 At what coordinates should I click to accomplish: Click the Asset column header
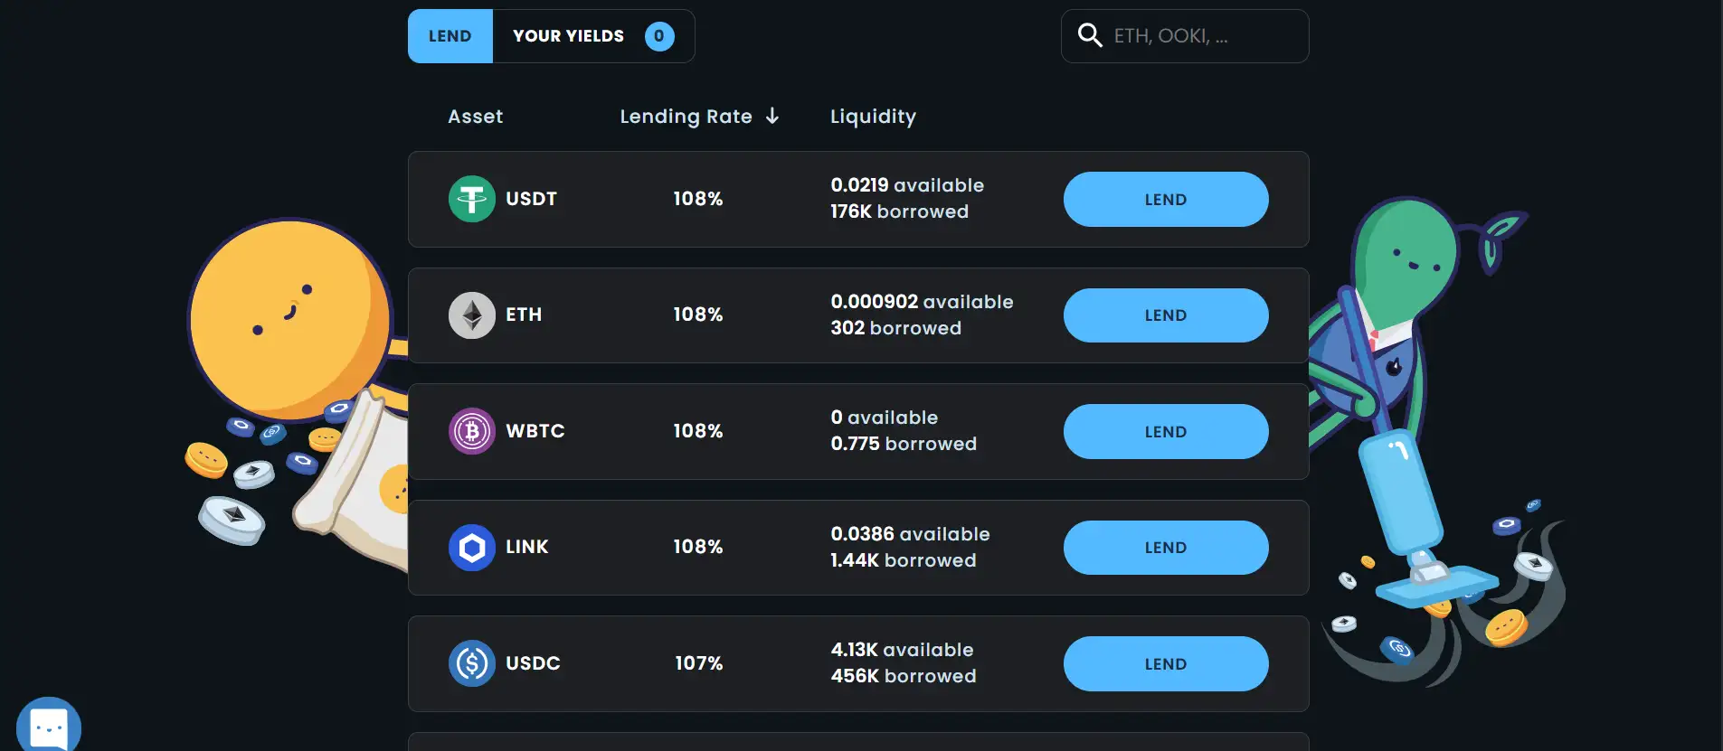(475, 117)
